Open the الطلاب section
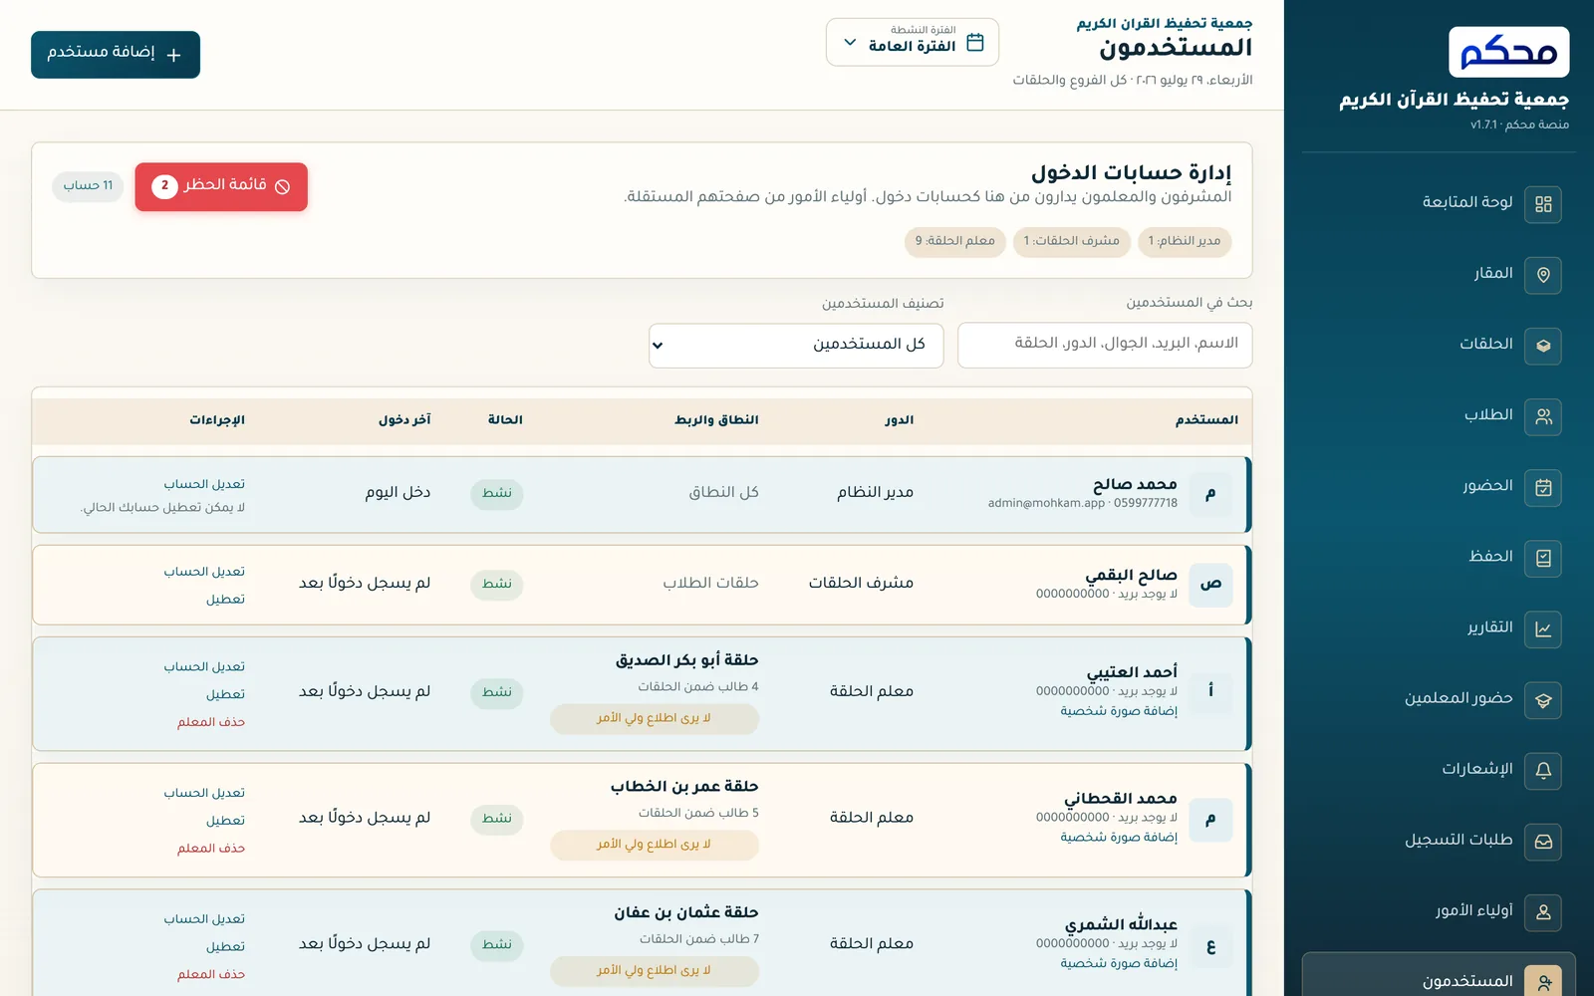The height and width of the screenshot is (996, 1594). 1439,415
